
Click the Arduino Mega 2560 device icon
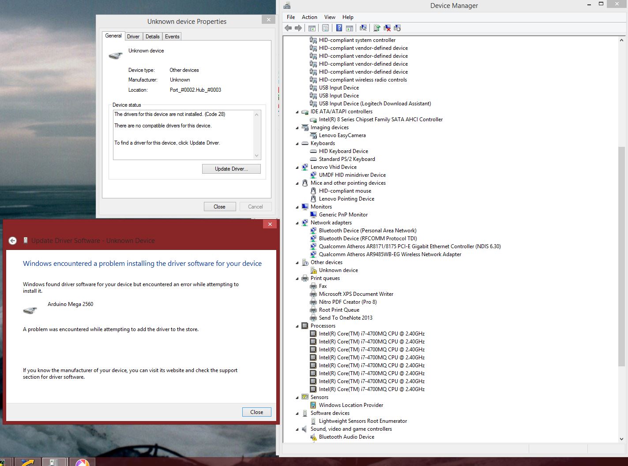[30, 310]
